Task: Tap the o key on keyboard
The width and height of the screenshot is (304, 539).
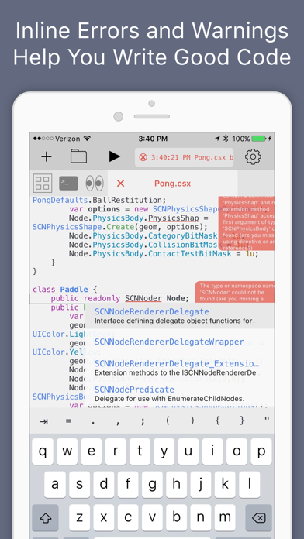Action: [x=237, y=451]
